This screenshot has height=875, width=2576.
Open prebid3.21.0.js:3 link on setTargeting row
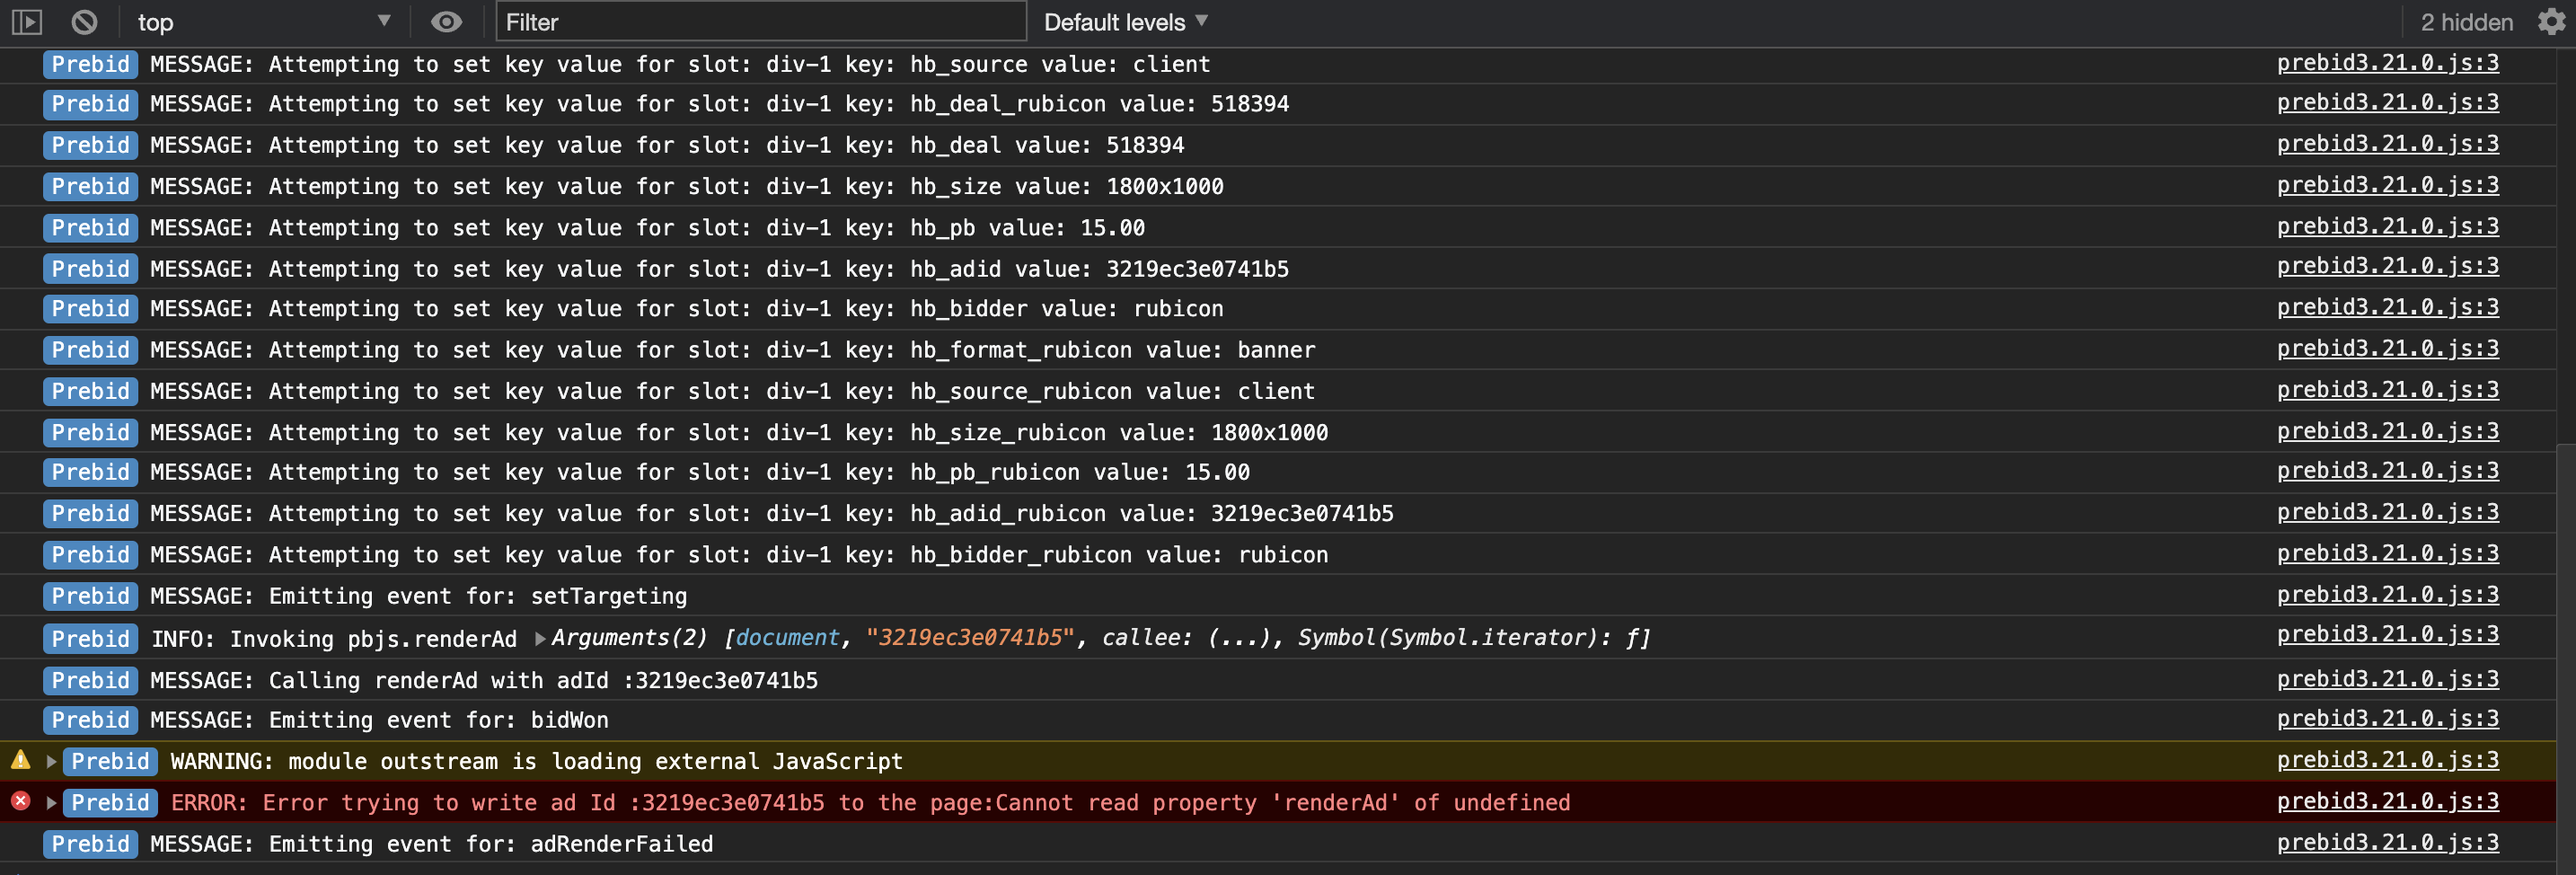click(x=2388, y=595)
